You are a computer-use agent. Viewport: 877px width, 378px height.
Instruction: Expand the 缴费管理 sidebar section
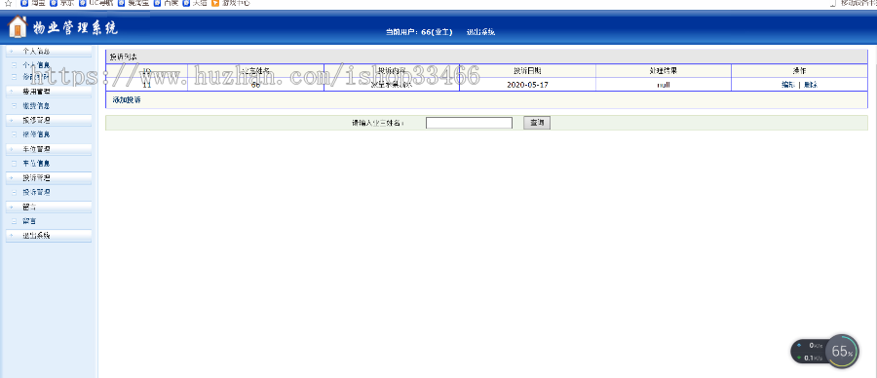pos(48,92)
